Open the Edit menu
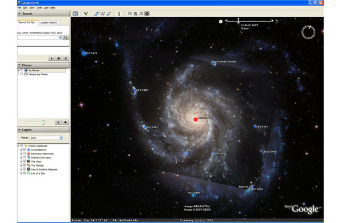This screenshot has width=341, height=223. tap(26, 8)
